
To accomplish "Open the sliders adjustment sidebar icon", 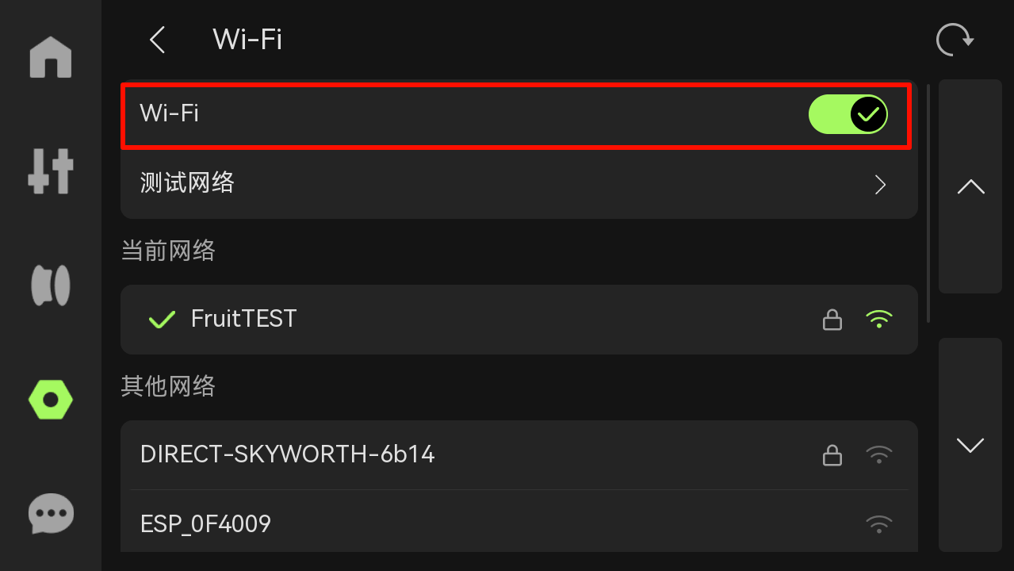I will 51,171.
